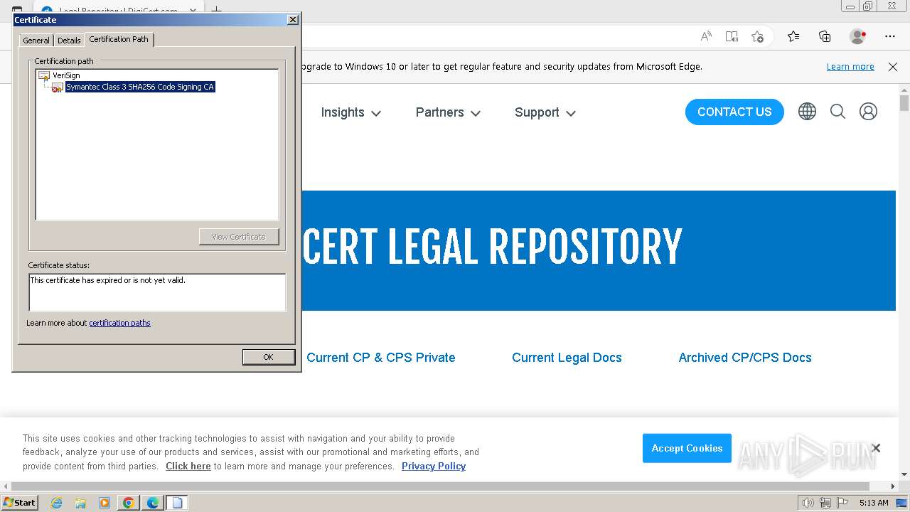Click the network tray icon
The height and width of the screenshot is (512, 910).
[x=825, y=503]
